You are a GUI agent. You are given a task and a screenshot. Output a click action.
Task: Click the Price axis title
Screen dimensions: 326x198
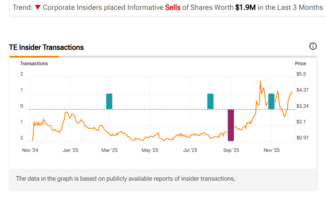pyautogui.click(x=300, y=63)
